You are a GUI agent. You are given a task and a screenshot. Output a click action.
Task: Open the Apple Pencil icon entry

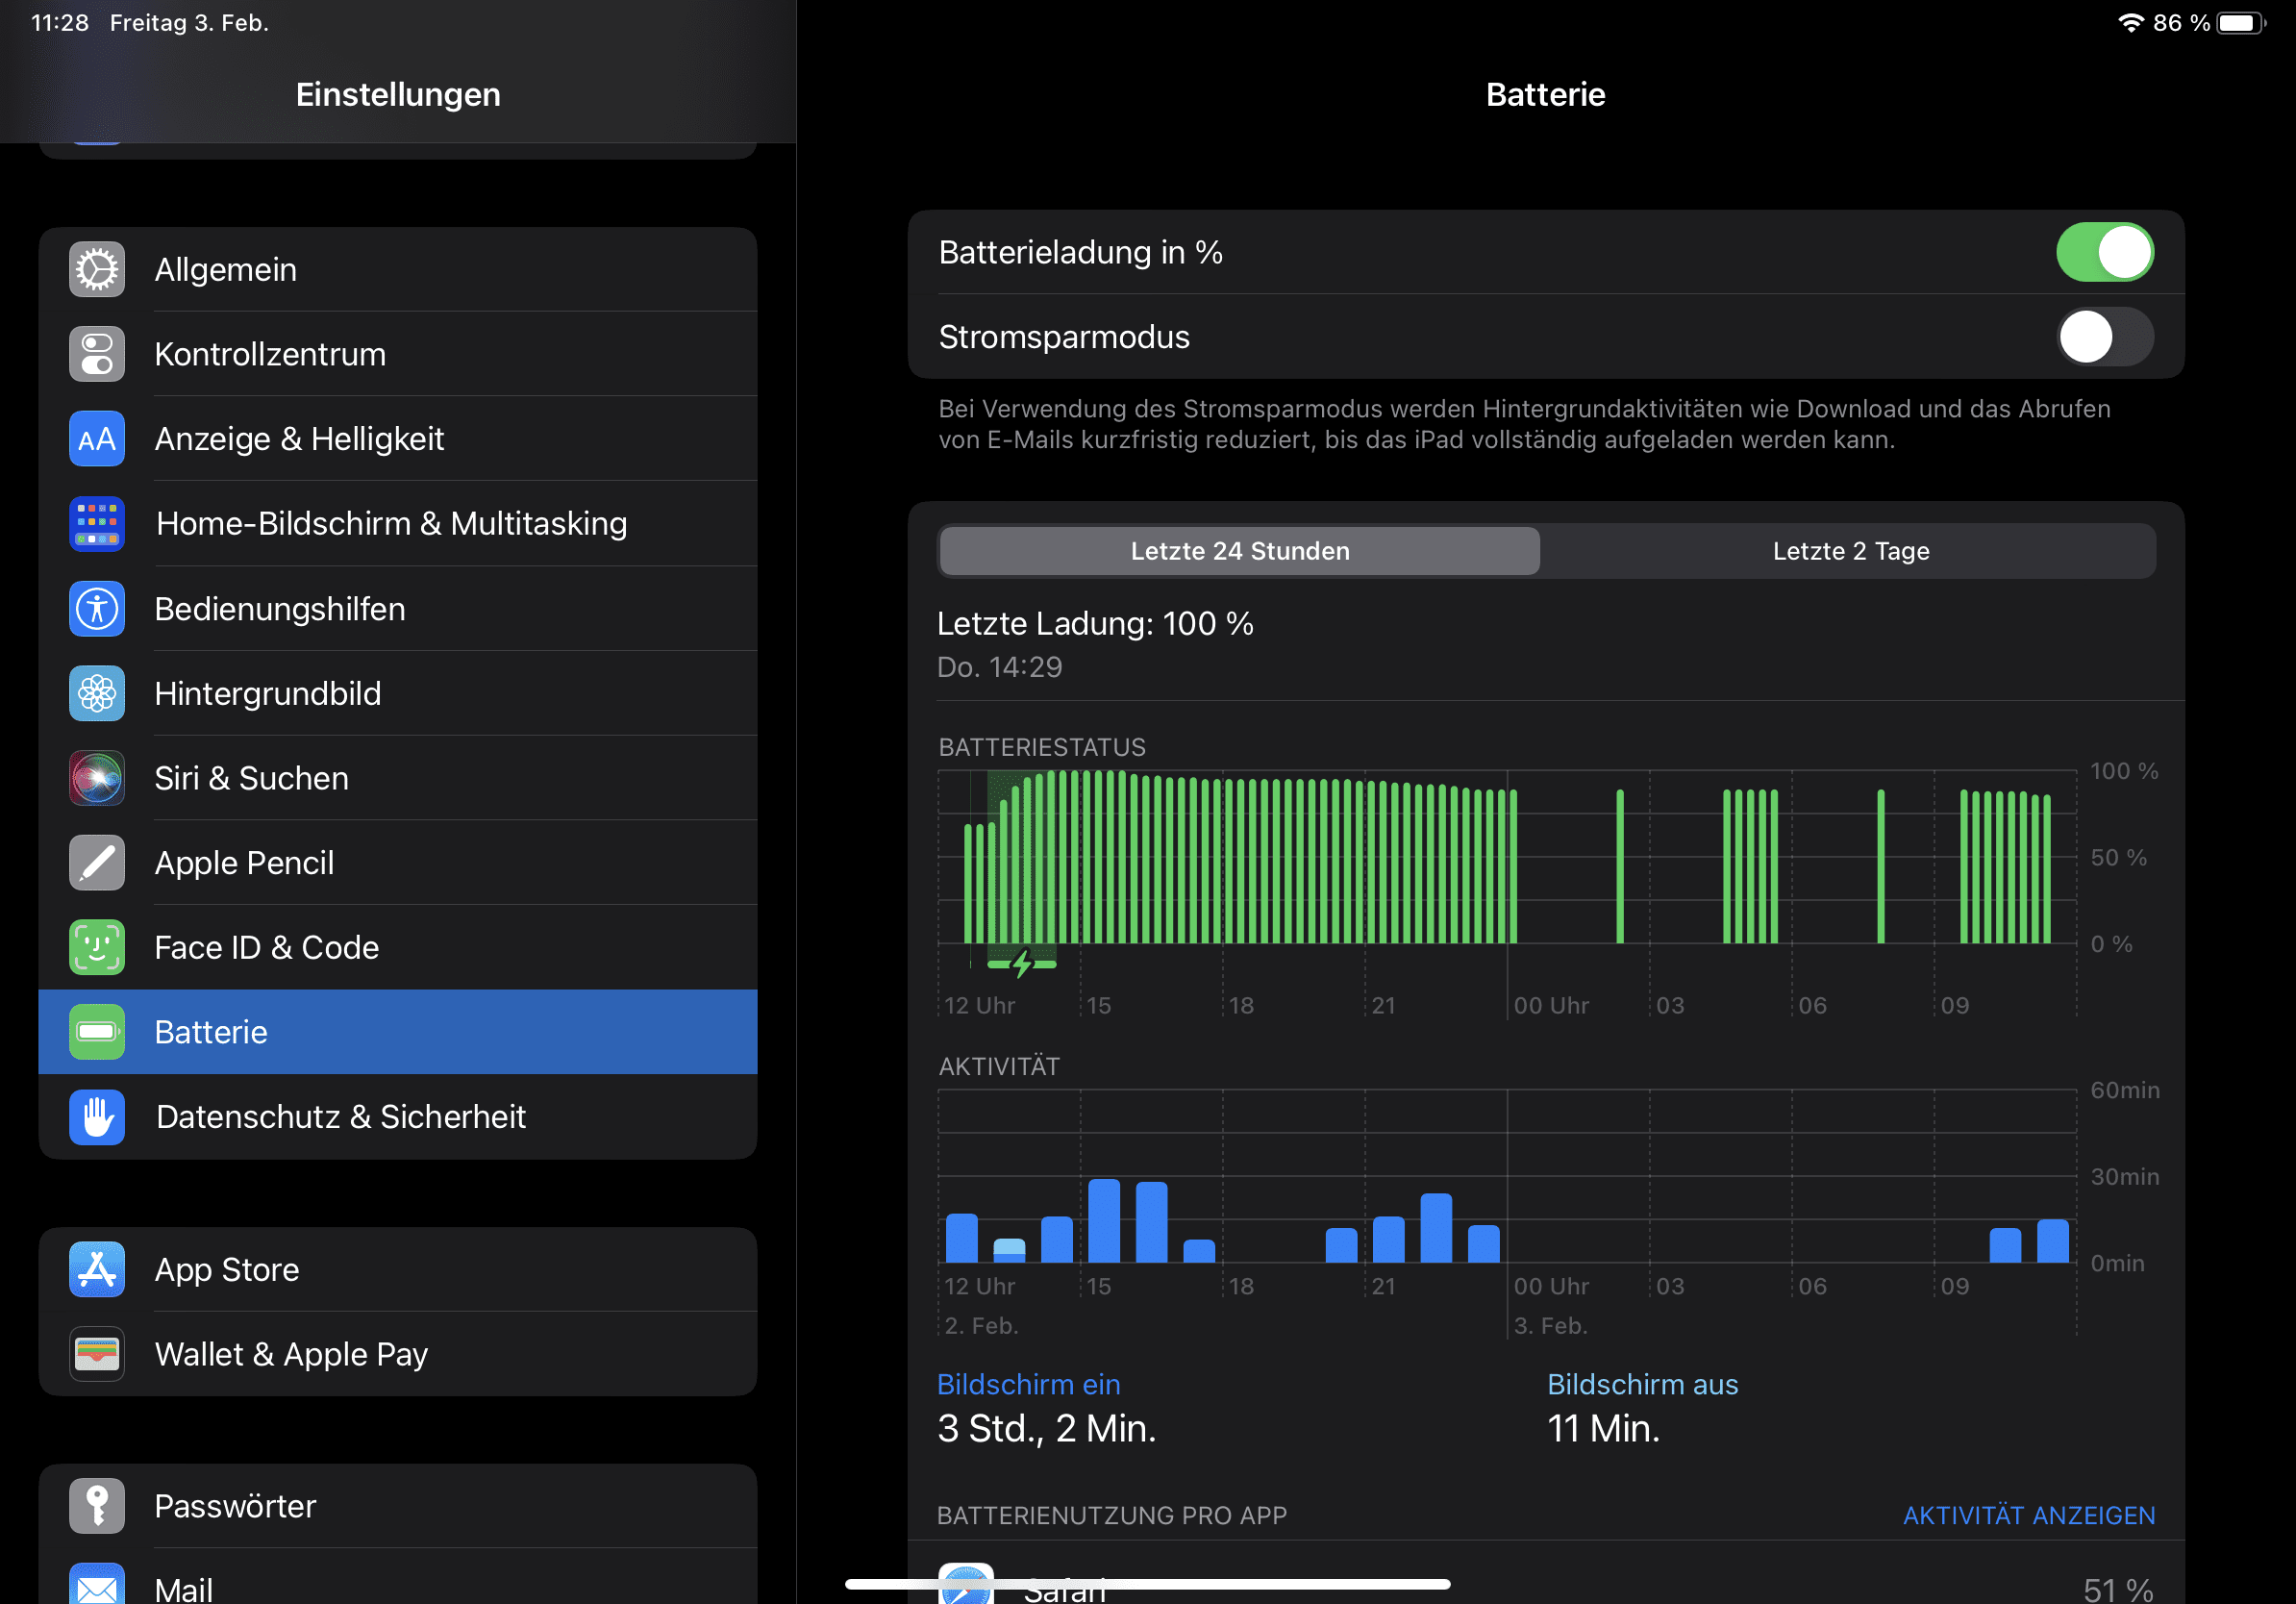(97, 862)
